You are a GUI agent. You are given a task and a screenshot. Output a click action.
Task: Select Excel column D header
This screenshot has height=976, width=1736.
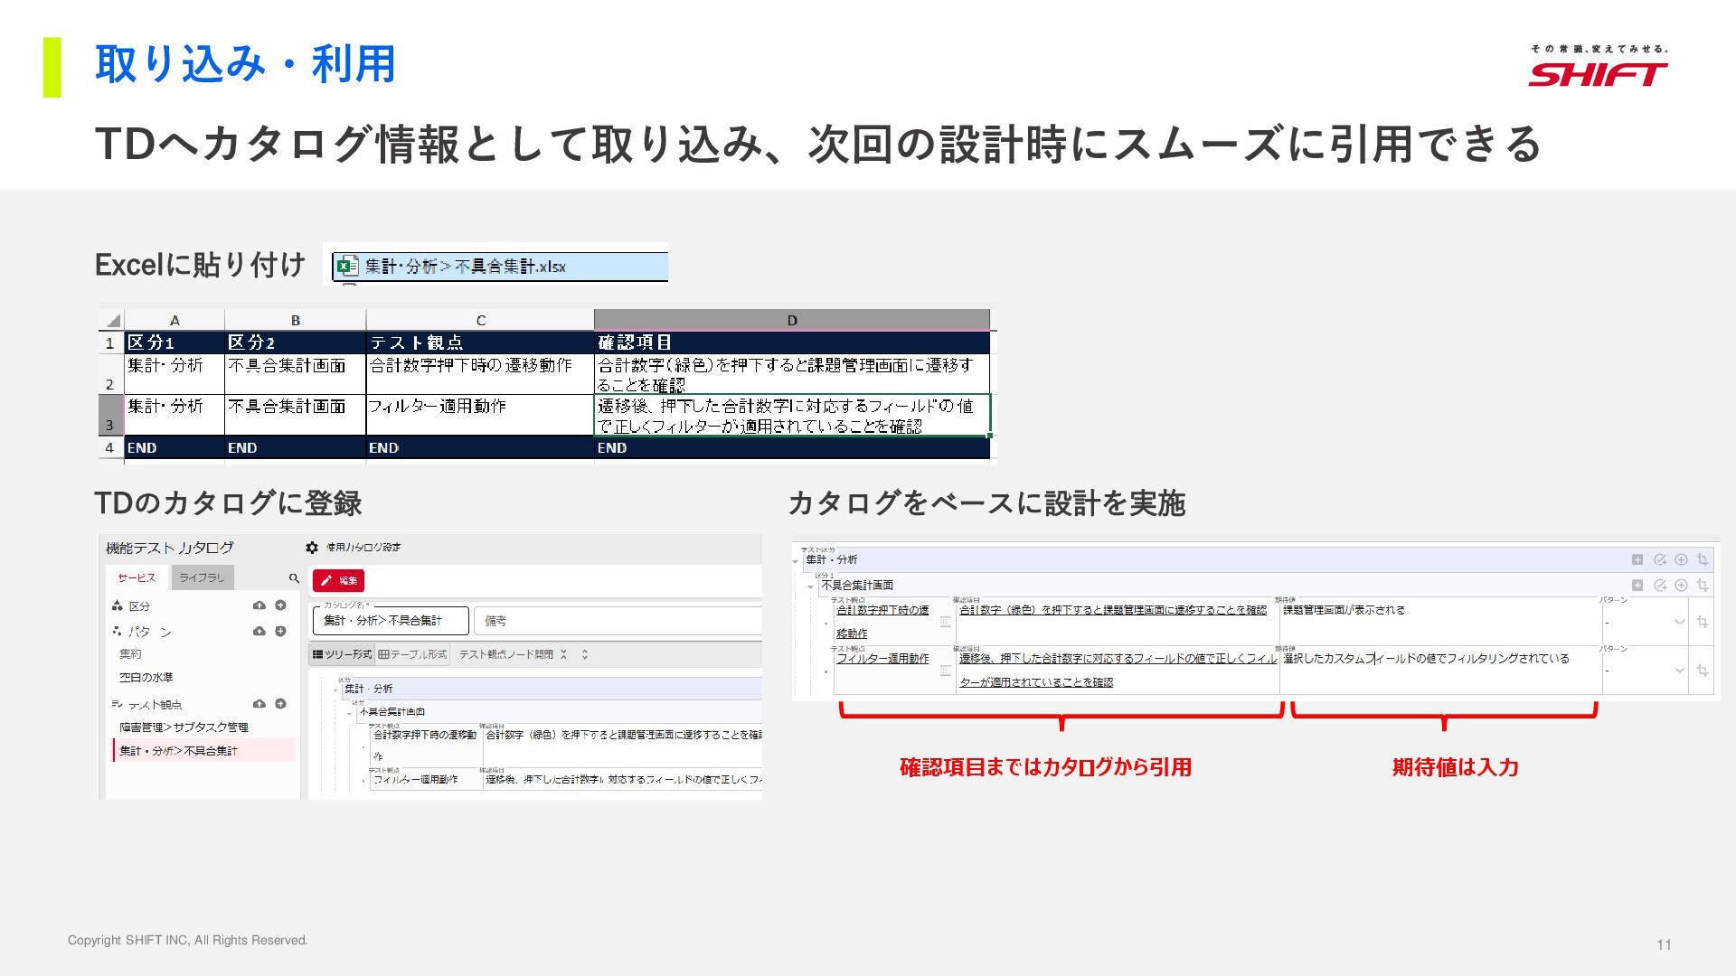tap(791, 320)
